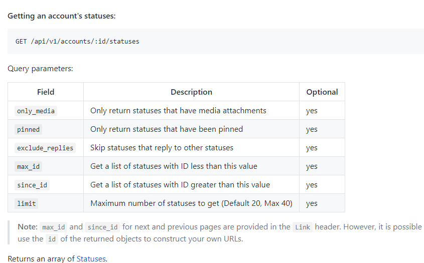Select the limit field name
Viewport: 424px width, 263px height.
pyautogui.click(x=26, y=203)
